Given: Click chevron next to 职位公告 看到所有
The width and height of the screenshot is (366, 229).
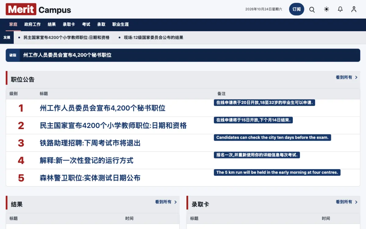Looking at the screenshot, I should point(356,78).
